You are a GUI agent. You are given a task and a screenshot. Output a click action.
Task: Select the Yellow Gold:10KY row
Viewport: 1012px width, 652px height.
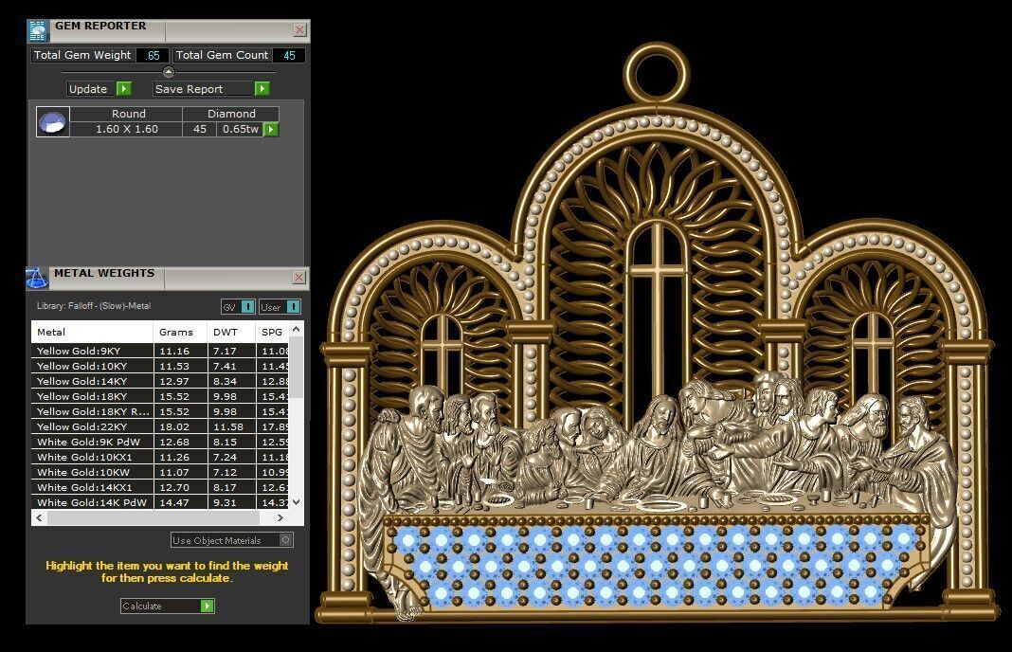coord(160,366)
